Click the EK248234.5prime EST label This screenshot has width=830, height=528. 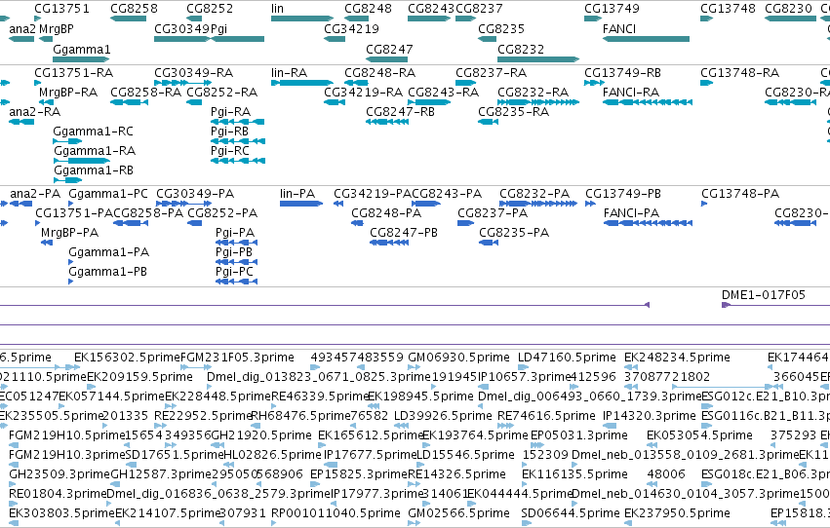point(677,358)
